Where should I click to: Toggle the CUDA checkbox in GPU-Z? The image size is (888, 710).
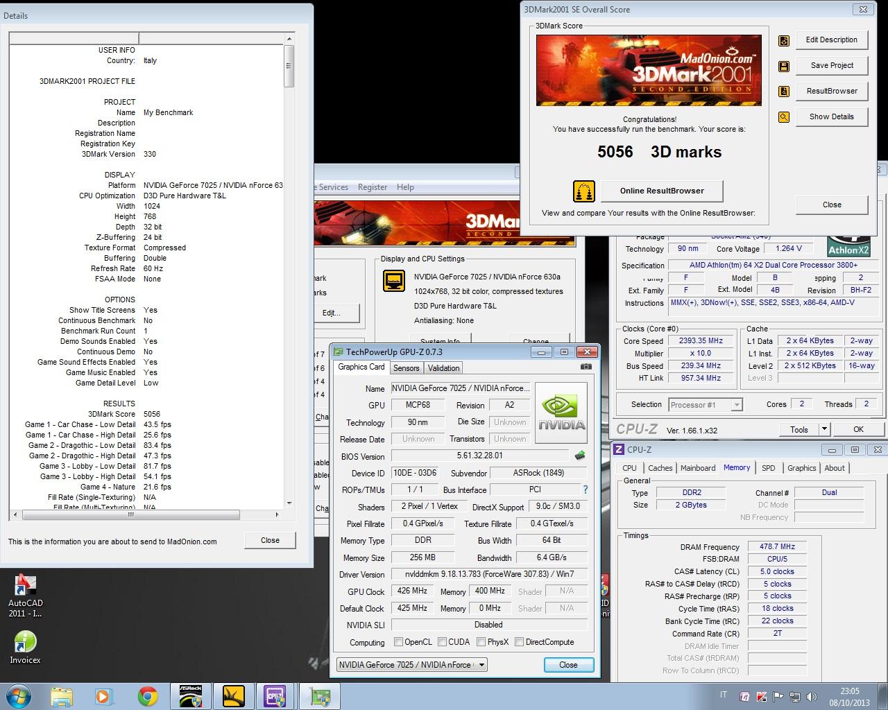[x=442, y=642]
